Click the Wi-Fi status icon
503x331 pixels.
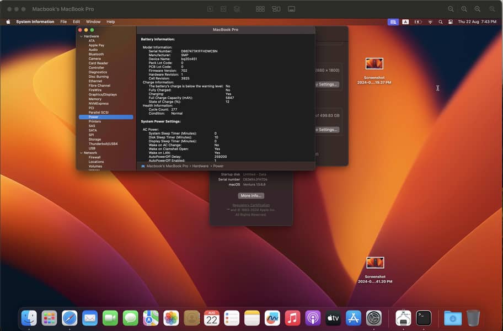(430, 22)
